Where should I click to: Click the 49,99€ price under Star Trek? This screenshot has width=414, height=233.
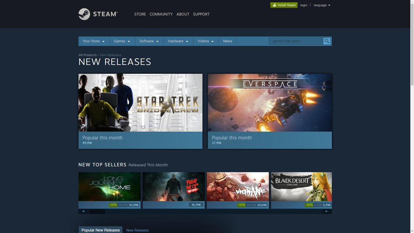87,143
